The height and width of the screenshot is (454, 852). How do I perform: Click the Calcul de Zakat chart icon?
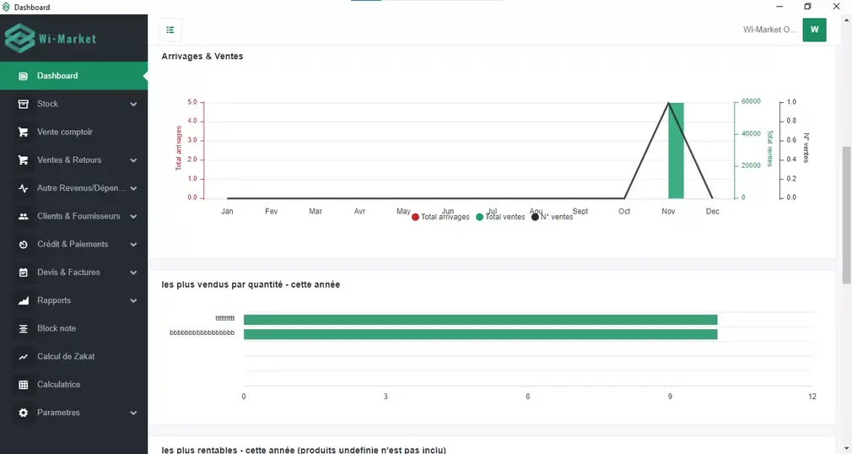(23, 357)
